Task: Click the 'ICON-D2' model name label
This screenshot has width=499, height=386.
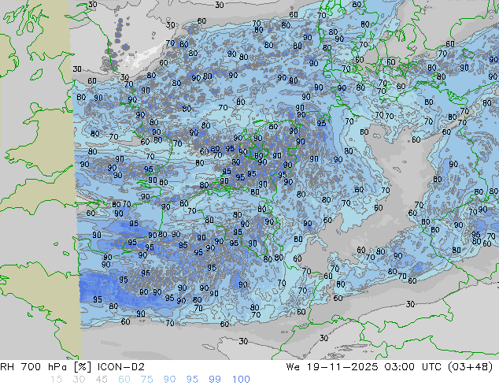Action: click(121, 367)
